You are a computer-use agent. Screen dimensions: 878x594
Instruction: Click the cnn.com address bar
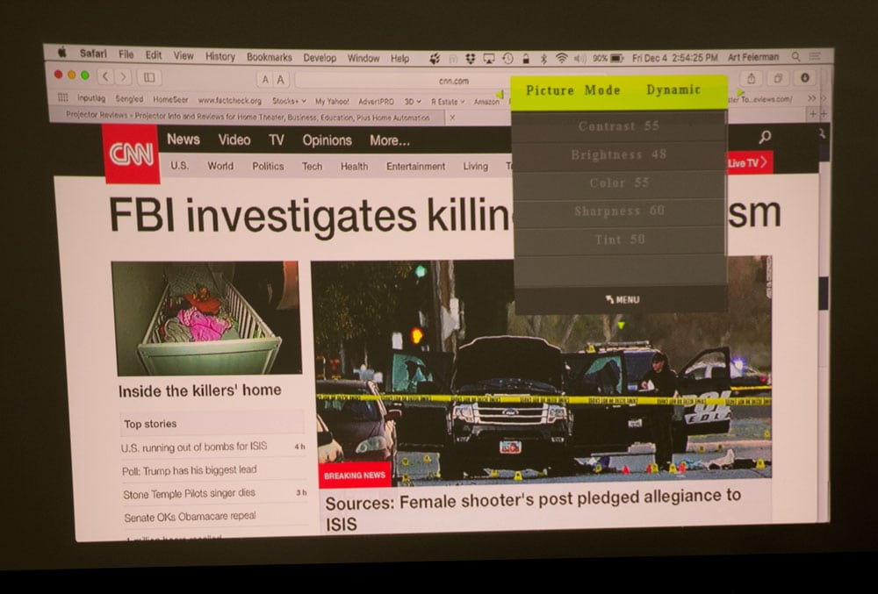[453, 81]
